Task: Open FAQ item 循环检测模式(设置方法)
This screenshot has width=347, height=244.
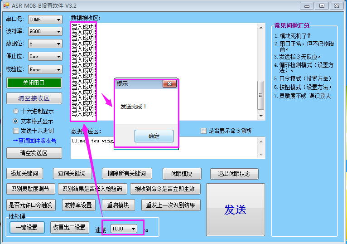Action: [307, 68]
